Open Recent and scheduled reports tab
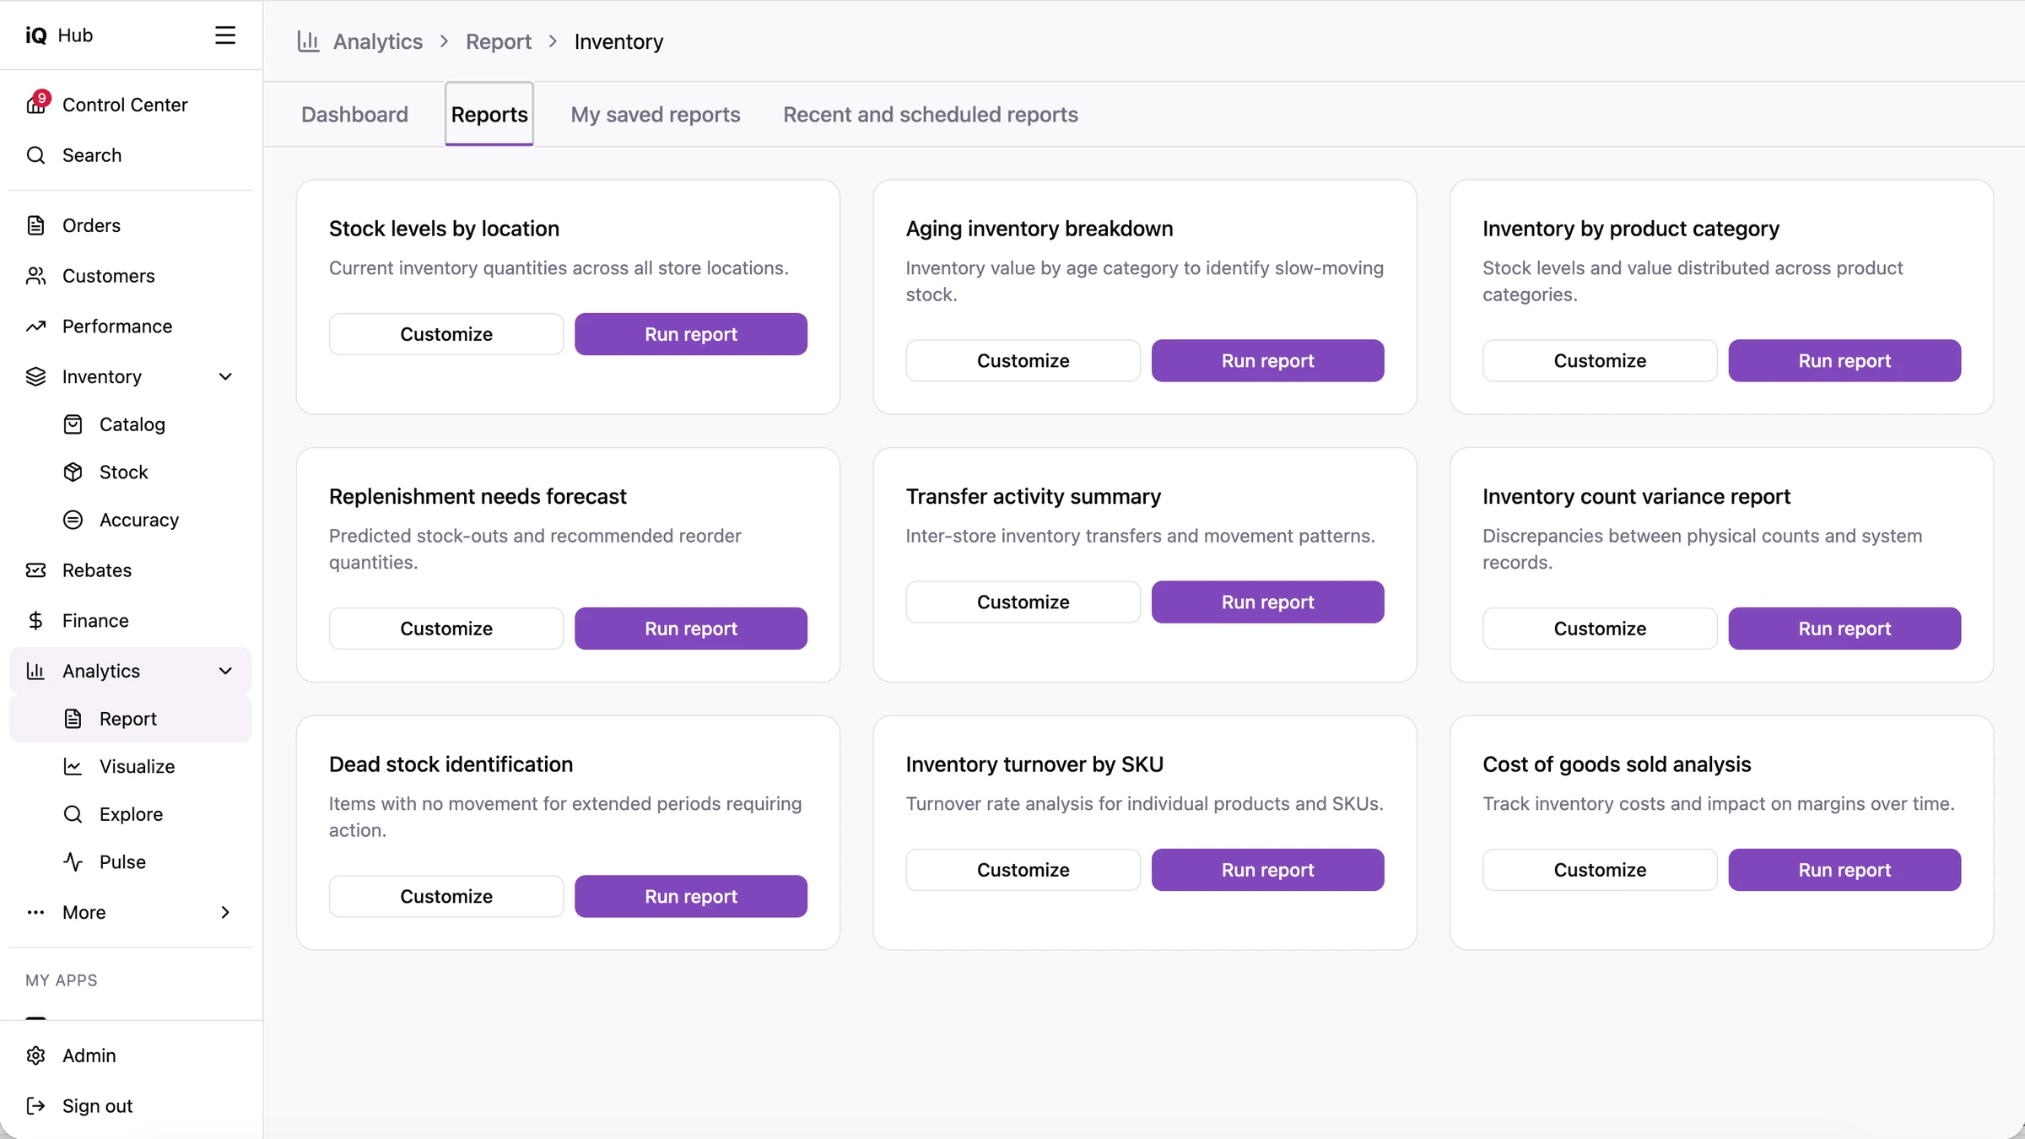The height and width of the screenshot is (1139, 2025). pyautogui.click(x=931, y=115)
